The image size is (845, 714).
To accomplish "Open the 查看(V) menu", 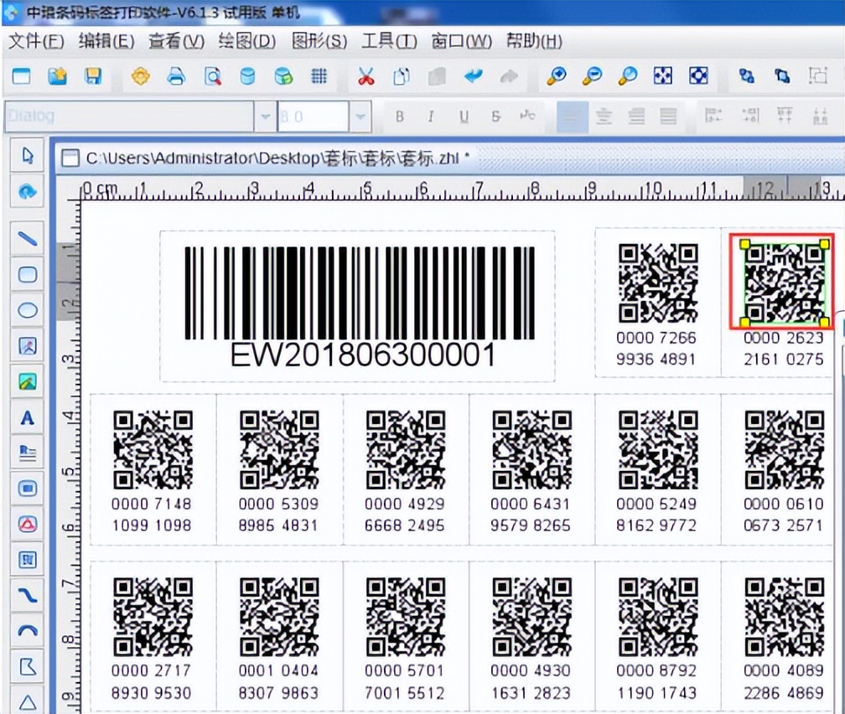I will 177,41.
